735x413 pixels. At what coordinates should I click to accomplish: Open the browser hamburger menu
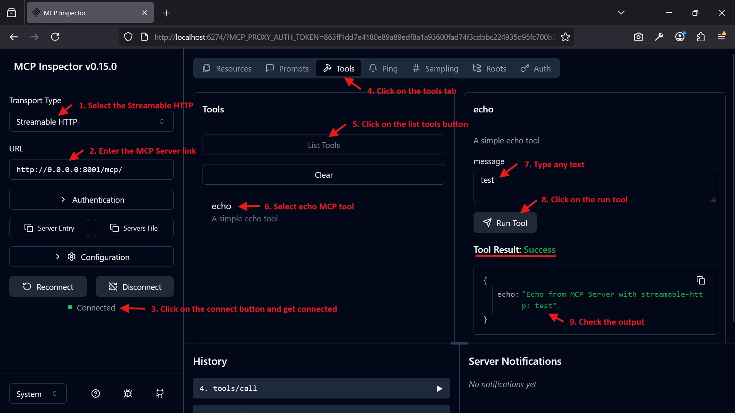[721, 37]
